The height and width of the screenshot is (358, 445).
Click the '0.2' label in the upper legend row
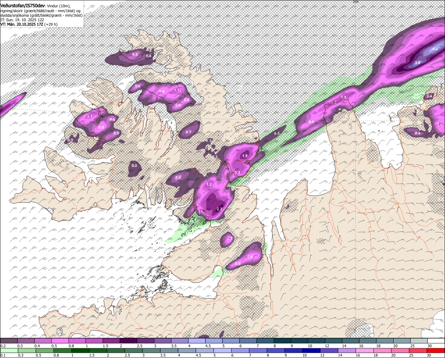(3, 346)
